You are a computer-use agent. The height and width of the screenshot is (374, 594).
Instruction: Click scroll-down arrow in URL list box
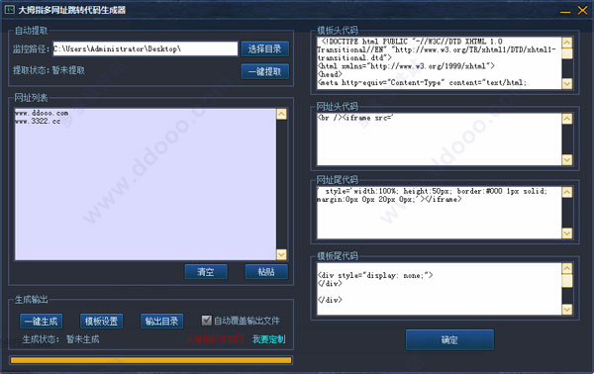pyautogui.click(x=281, y=254)
